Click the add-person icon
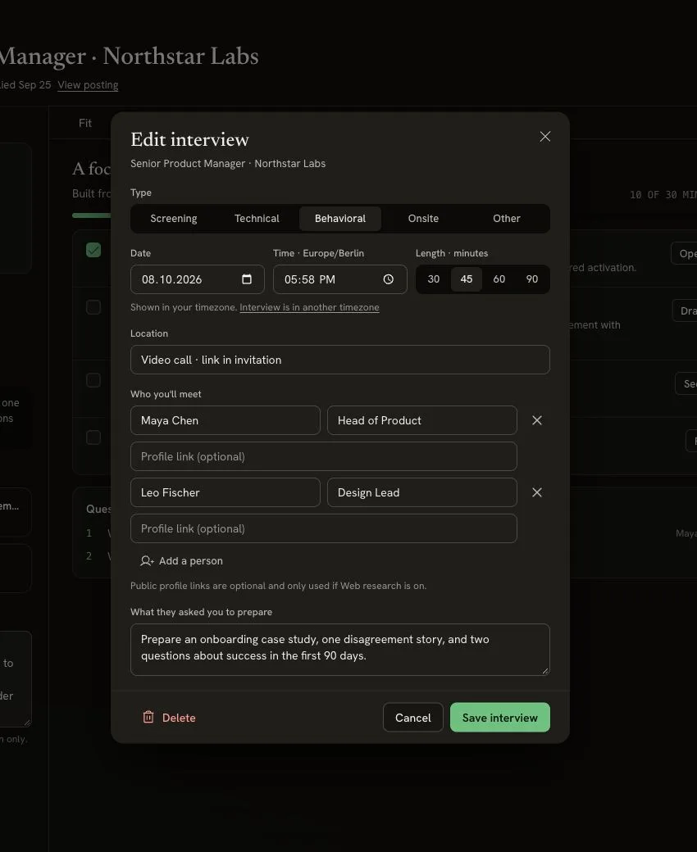Screen dimensions: 697x852 click(147, 560)
